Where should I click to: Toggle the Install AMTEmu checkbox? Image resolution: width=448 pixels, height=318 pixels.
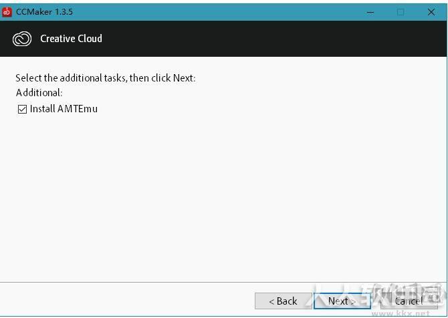click(x=22, y=109)
